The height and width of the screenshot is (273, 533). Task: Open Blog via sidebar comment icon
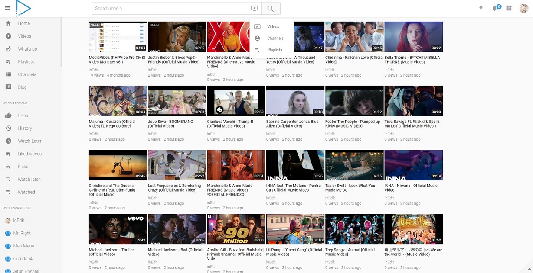click(8, 87)
